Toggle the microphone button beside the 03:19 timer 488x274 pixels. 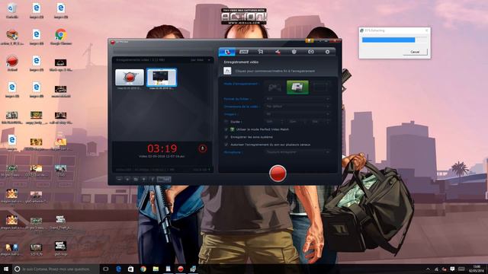click(202, 149)
